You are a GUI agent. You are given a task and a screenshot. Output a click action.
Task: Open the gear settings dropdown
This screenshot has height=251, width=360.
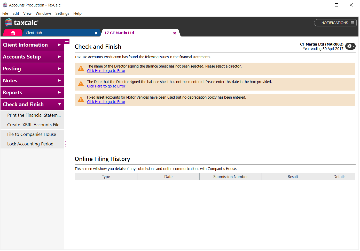coord(350,46)
